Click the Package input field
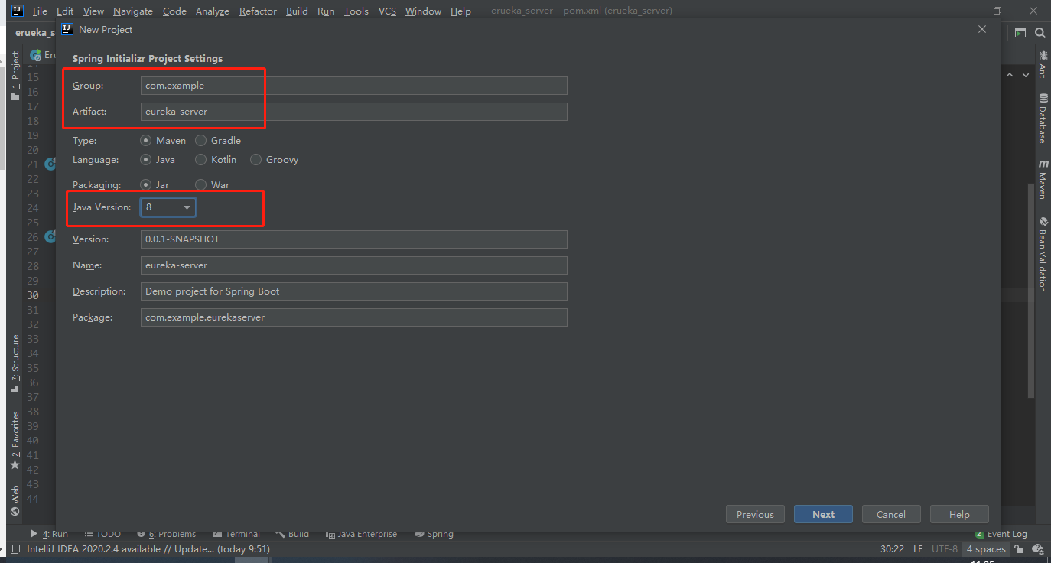Viewport: 1051px width, 563px height. tap(353, 317)
